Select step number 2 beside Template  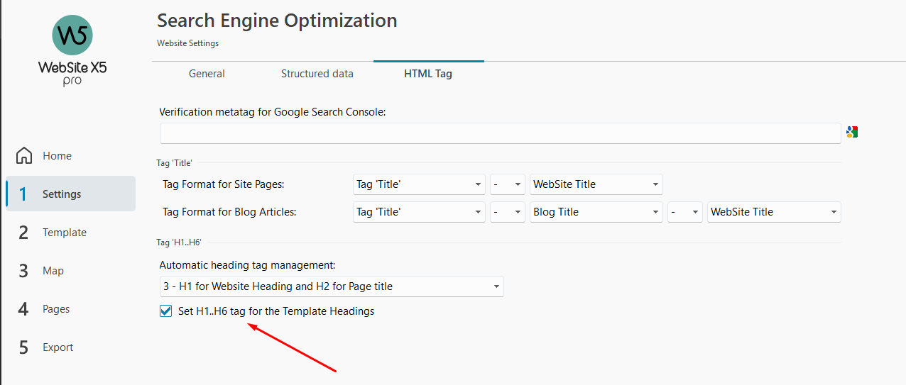23,233
